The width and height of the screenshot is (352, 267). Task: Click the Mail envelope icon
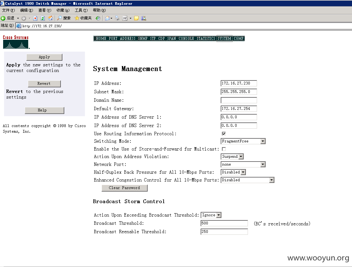(x=108, y=18)
